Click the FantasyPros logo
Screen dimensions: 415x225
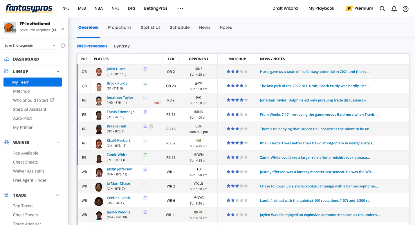(29, 8)
